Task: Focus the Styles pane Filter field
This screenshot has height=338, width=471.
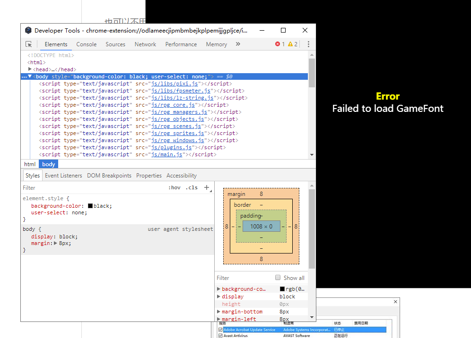Action: pos(93,188)
